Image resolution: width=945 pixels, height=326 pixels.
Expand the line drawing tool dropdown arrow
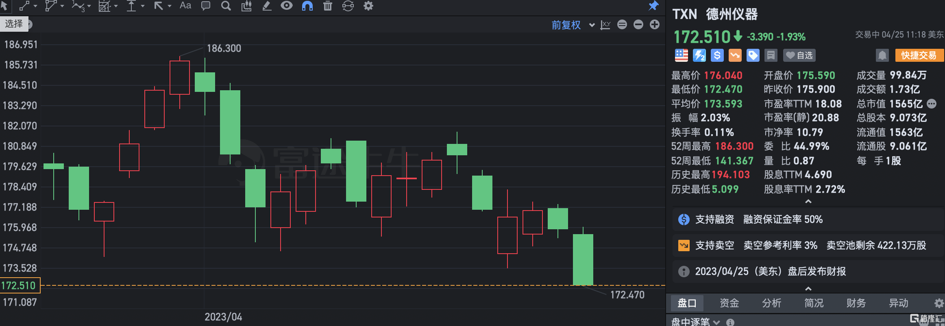point(35,6)
